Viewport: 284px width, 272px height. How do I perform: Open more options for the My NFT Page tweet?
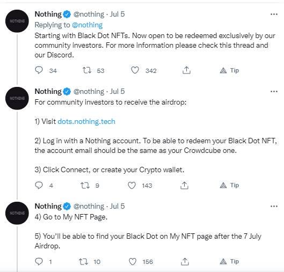tap(274, 206)
